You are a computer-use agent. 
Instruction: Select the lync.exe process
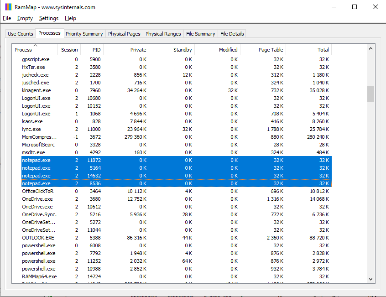tap(177, 129)
